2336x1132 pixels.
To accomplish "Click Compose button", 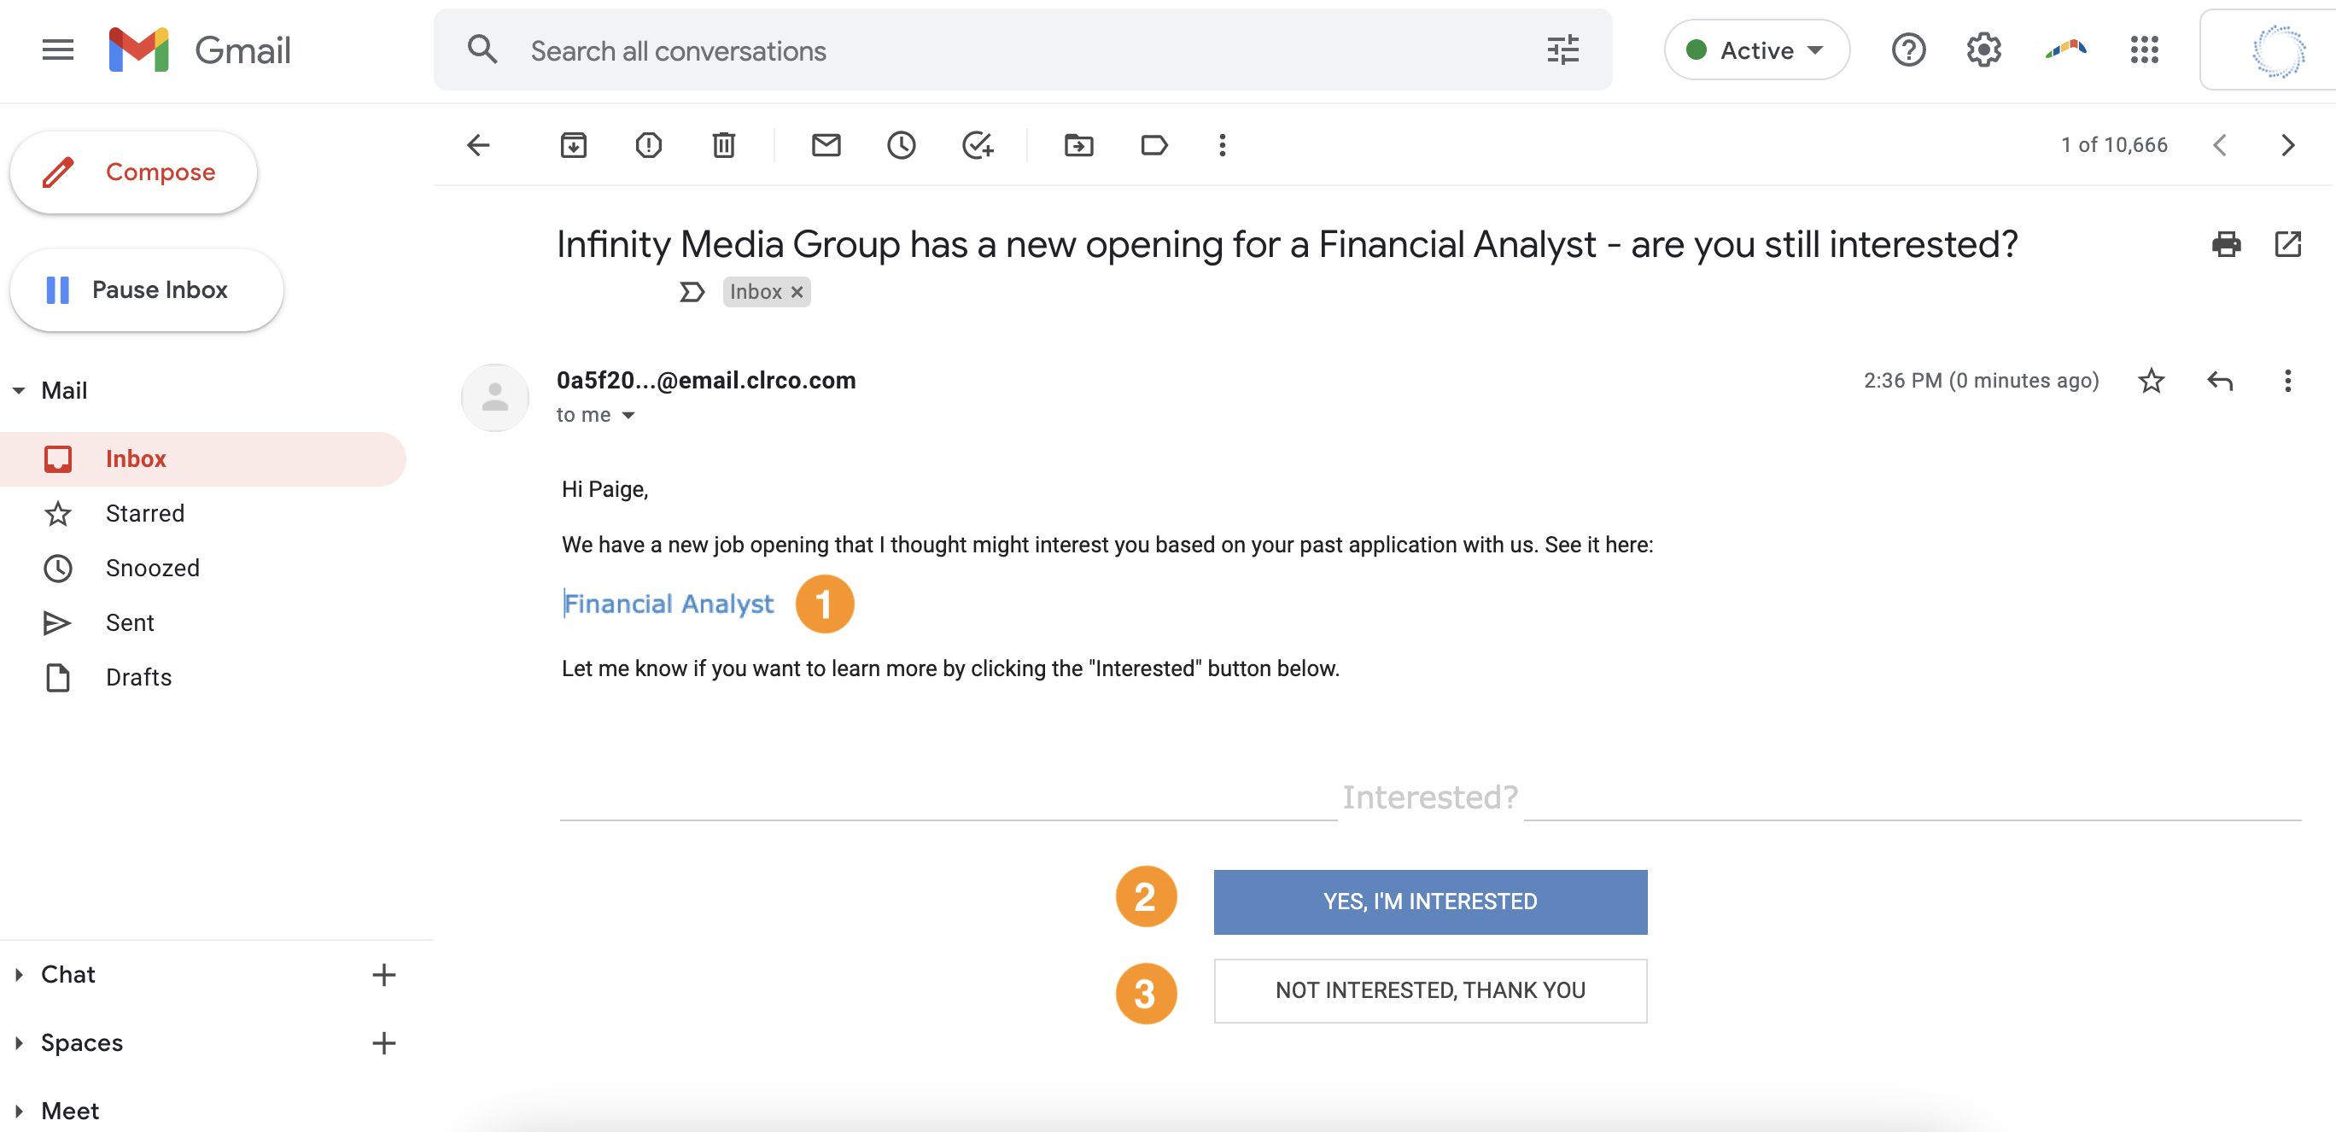I will pos(133,172).
